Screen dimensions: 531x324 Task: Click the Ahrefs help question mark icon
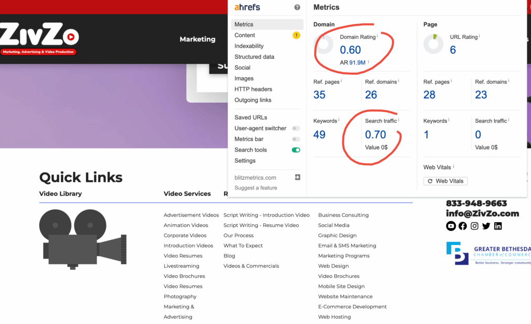coord(297,7)
